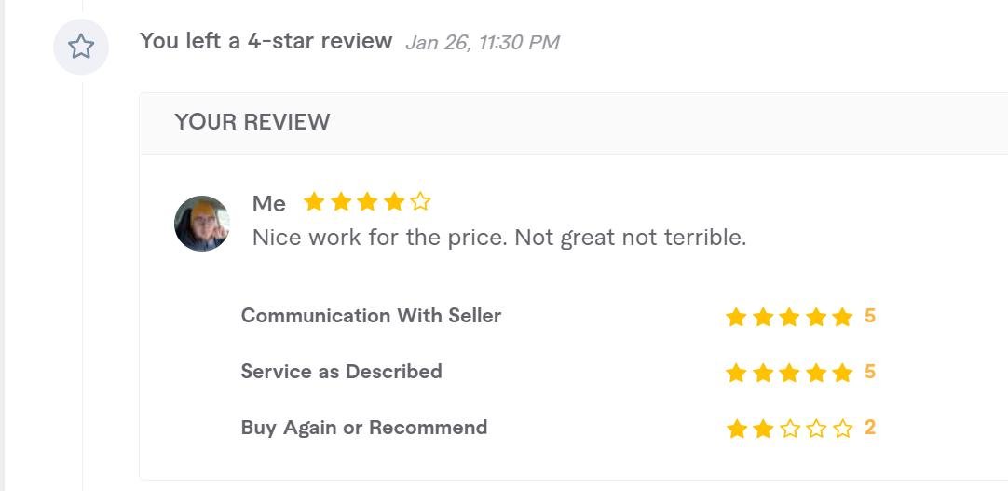Click the YOUR REVIEW panel header
This screenshot has height=491, width=1008.
point(252,122)
